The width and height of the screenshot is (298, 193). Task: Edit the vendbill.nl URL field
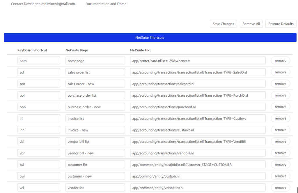coord(198,153)
